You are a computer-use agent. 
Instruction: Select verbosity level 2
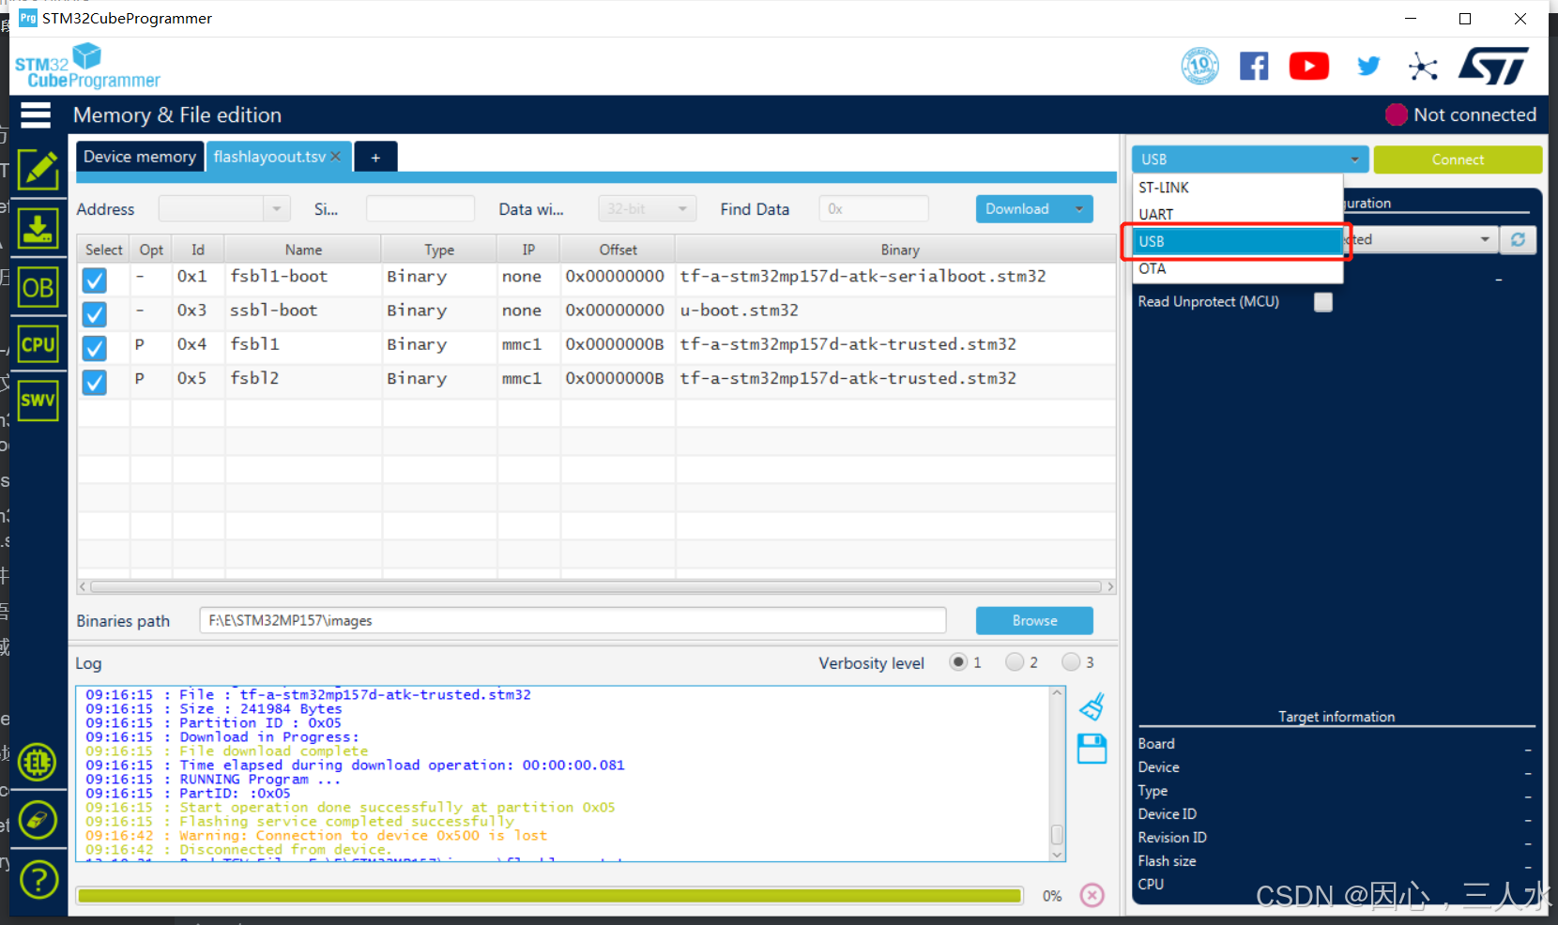click(1015, 662)
